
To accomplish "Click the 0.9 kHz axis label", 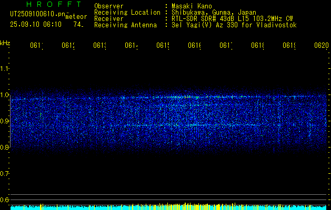I will click(5, 121).
